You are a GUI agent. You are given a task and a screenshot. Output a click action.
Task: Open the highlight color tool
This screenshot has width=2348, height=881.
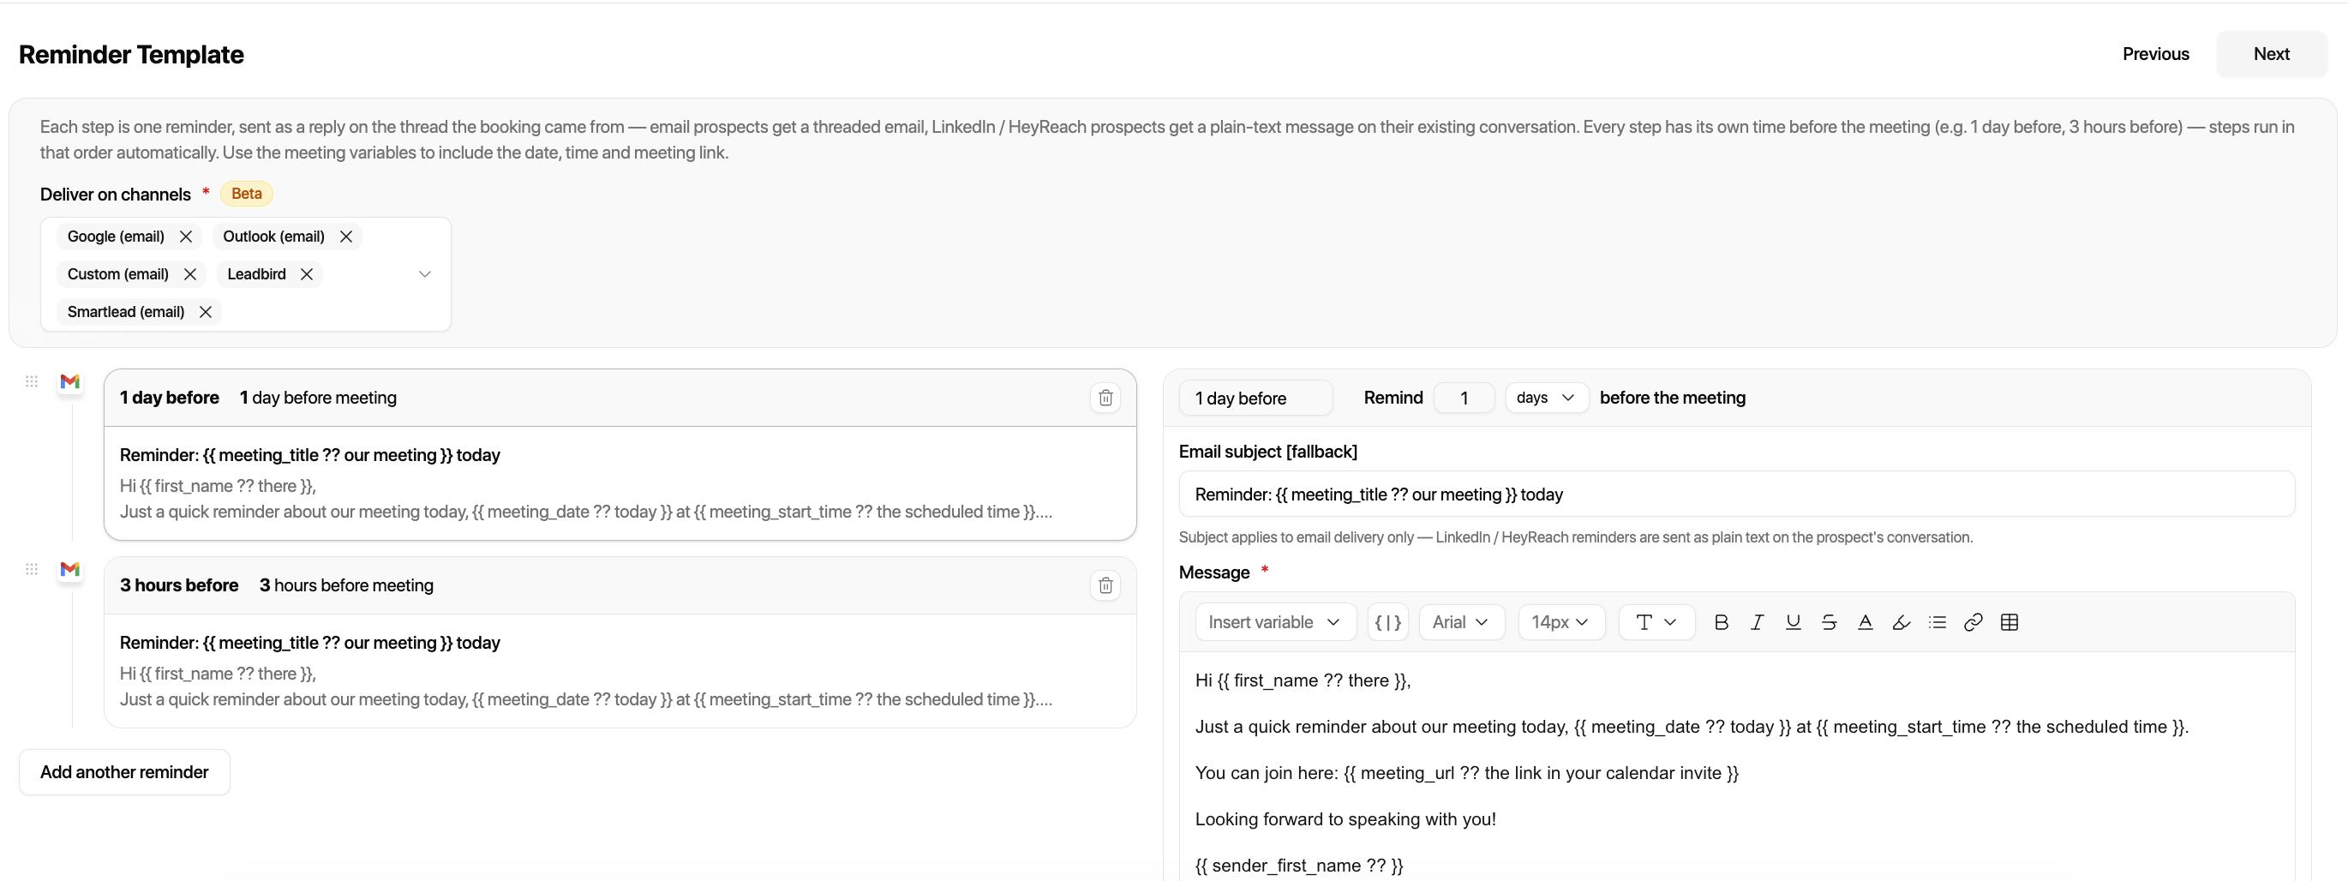coord(1901,622)
